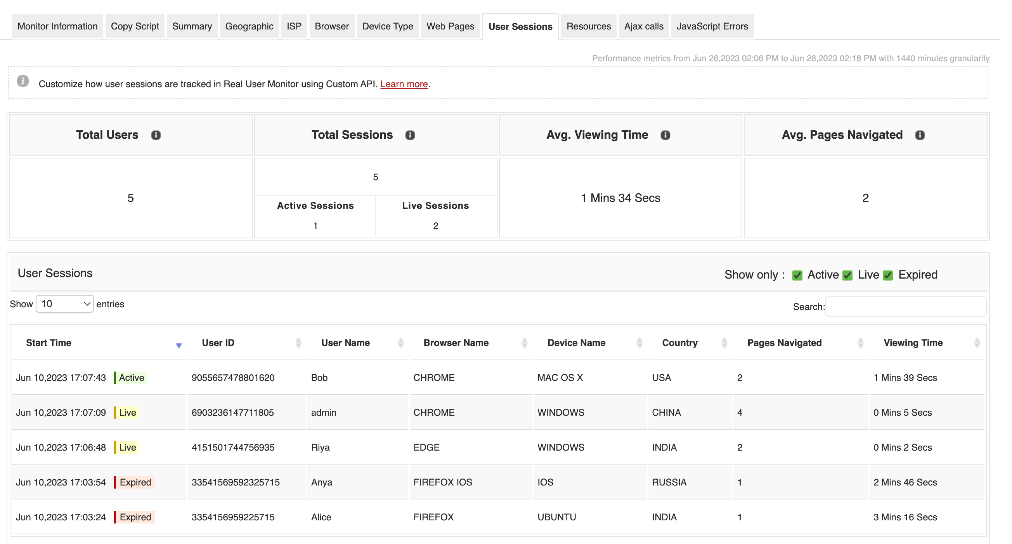
Task: Open the Learn more link
Action: click(404, 84)
